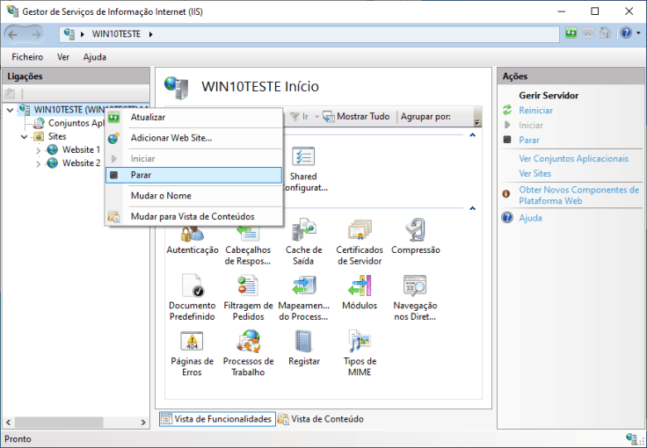This screenshot has width=647, height=448.
Task: Collapse the Sites tree node
Action: pyautogui.click(x=24, y=137)
